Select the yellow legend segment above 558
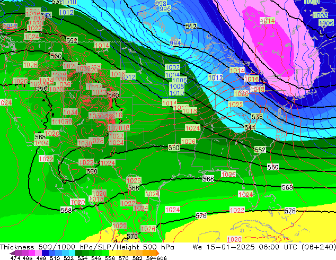This screenshot has height=260, width=336. coord(112,253)
